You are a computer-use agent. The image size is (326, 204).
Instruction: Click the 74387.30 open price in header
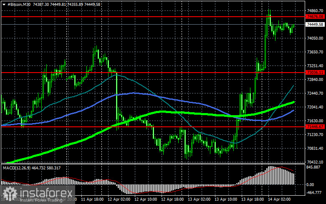[41, 4]
